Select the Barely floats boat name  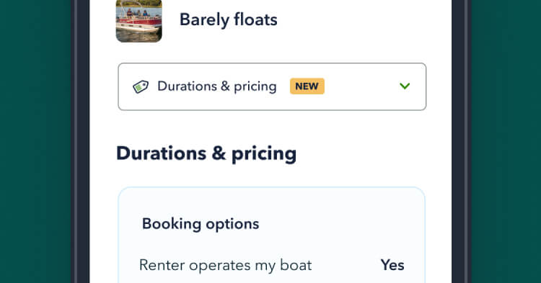229,19
